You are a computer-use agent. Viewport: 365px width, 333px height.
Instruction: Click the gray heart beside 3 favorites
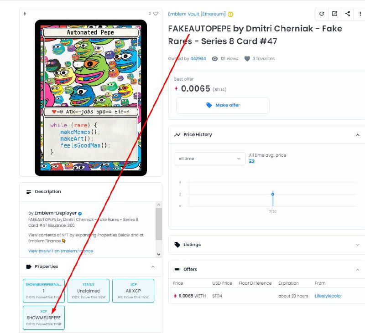(247, 59)
